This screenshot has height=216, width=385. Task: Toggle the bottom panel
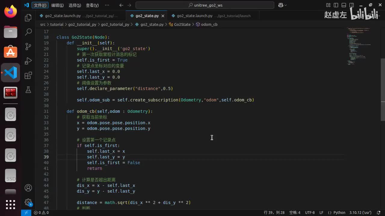(344, 5)
